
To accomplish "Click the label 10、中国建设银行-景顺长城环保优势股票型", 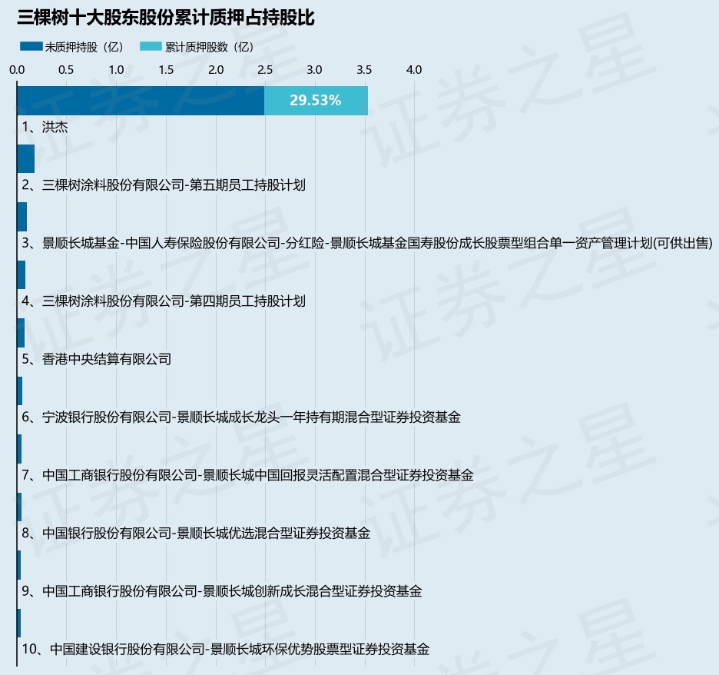I will tap(226, 650).
